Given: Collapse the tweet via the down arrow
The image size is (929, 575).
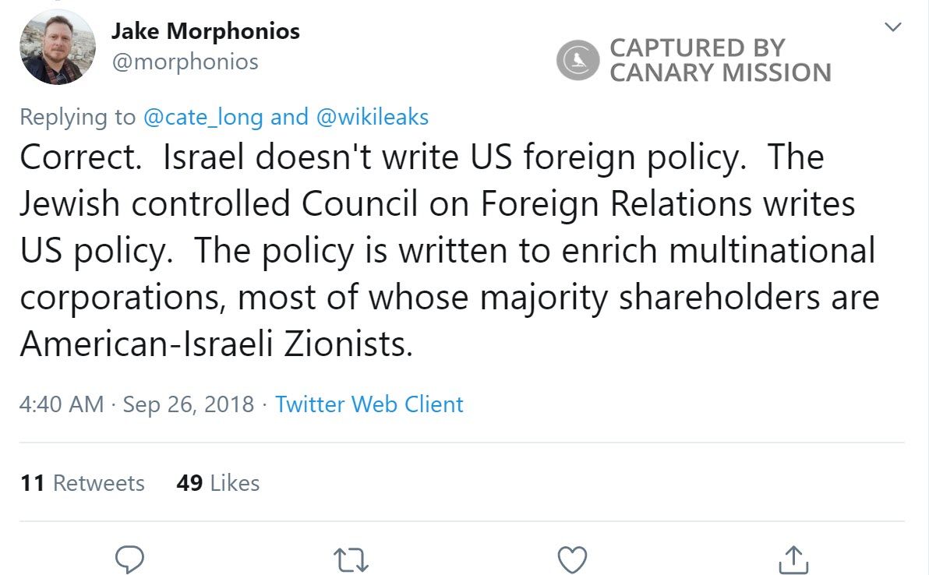Looking at the screenshot, I should click(x=893, y=26).
